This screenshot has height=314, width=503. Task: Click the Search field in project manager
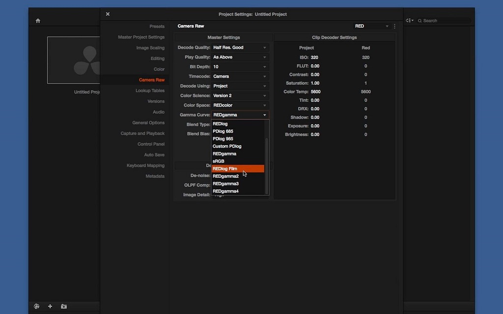444,21
